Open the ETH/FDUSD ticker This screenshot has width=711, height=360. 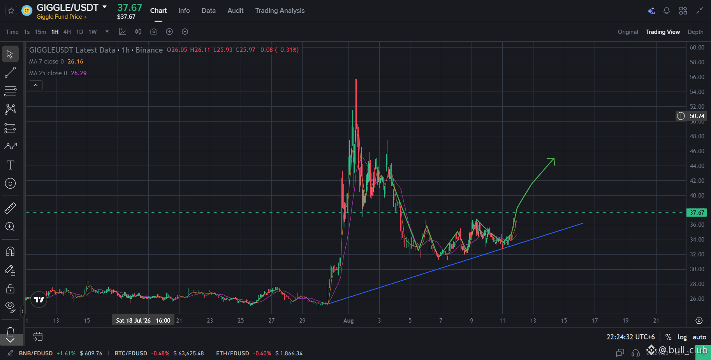(259, 353)
